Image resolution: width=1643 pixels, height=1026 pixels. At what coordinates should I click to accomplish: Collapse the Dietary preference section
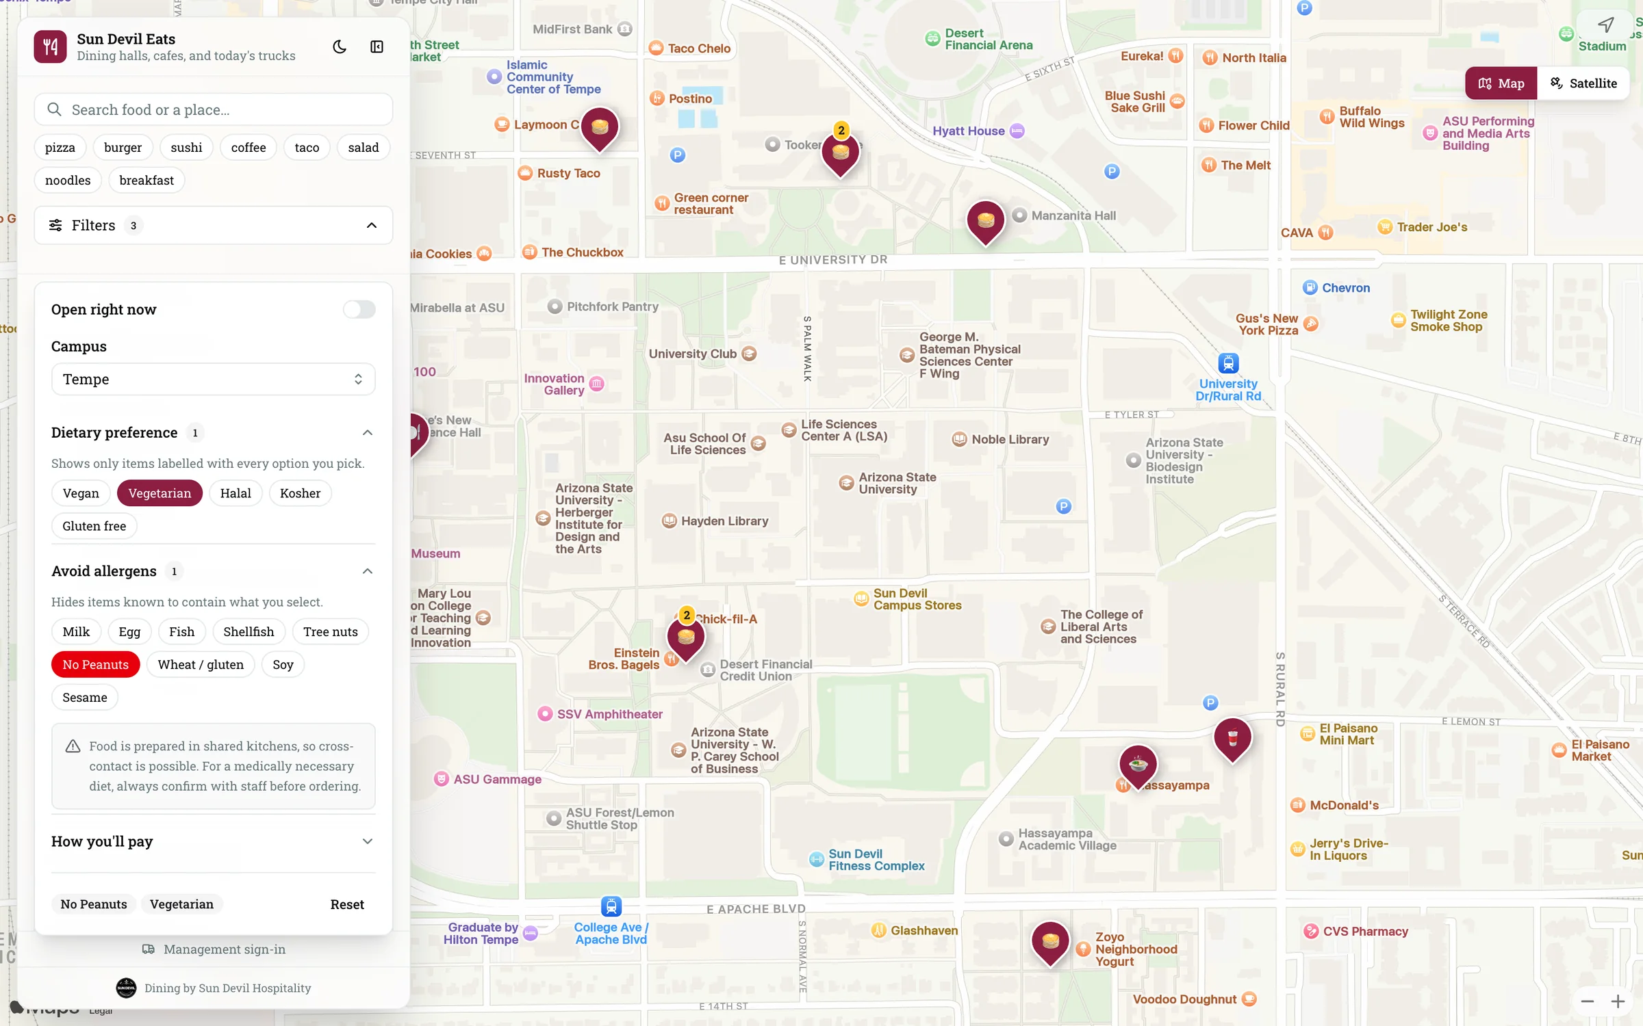(368, 433)
